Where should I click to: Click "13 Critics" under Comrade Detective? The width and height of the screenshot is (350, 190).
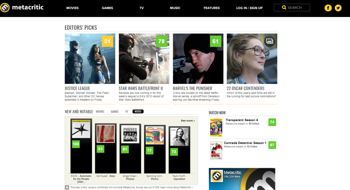[x=252, y=147]
